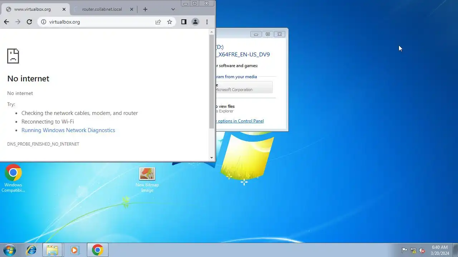This screenshot has width=458, height=257.
Task: Click the scrollbar up arrow in Chrome
Action: point(211,32)
